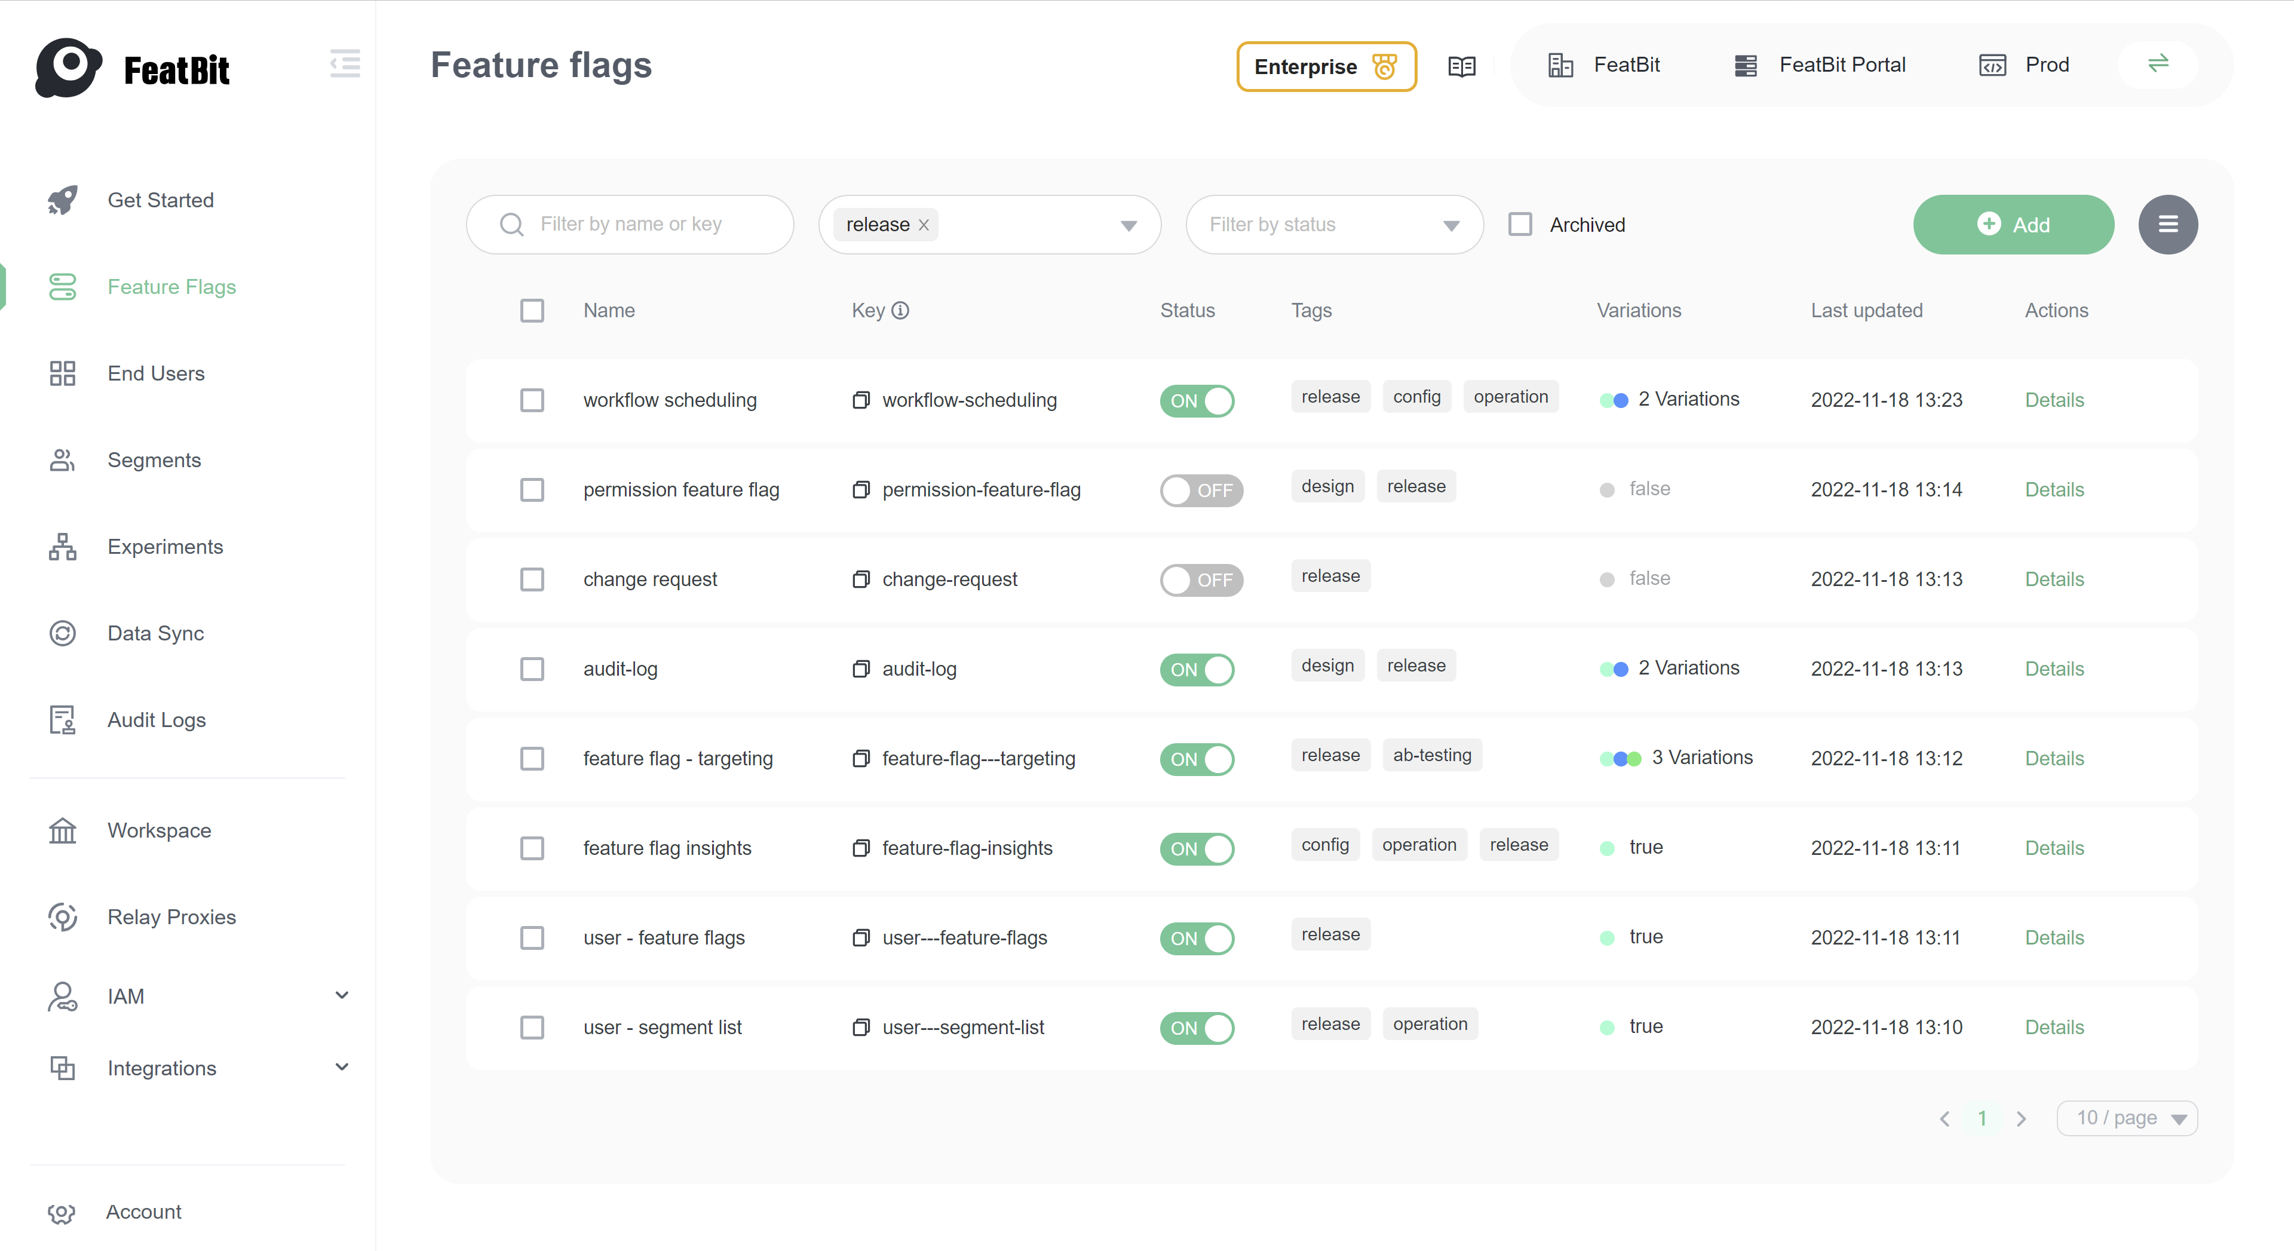Select the change request row checkbox

pyautogui.click(x=532, y=579)
